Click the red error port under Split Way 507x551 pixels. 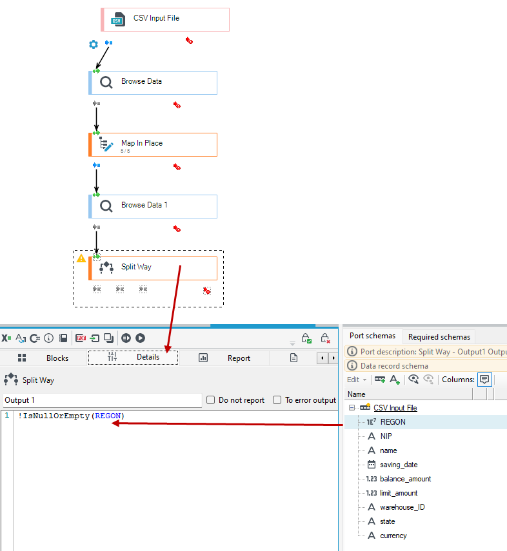click(x=207, y=291)
